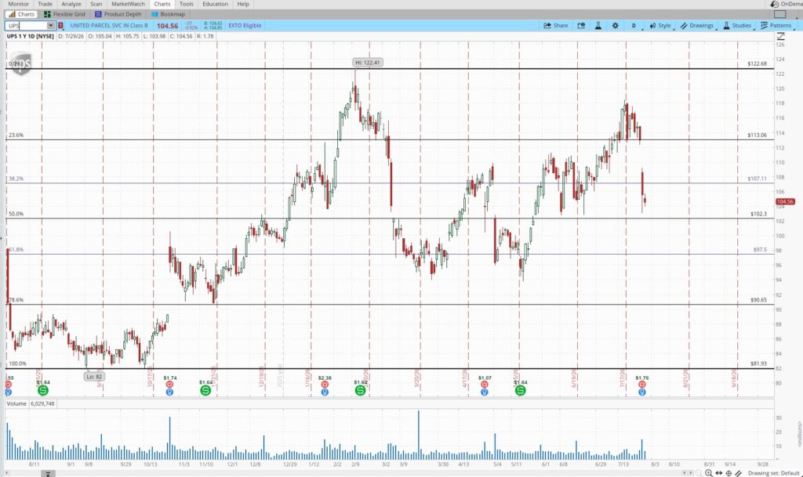Click the blue lightbulb icon below $1.76
Viewport: 803px width, 477px height.
pos(641,392)
